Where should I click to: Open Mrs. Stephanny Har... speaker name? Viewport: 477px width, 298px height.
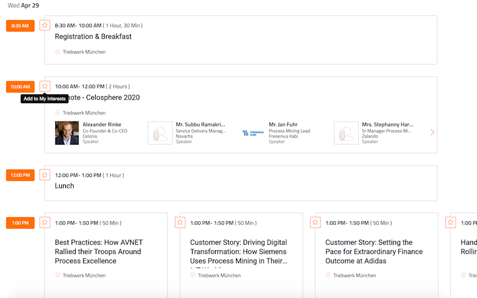click(388, 124)
